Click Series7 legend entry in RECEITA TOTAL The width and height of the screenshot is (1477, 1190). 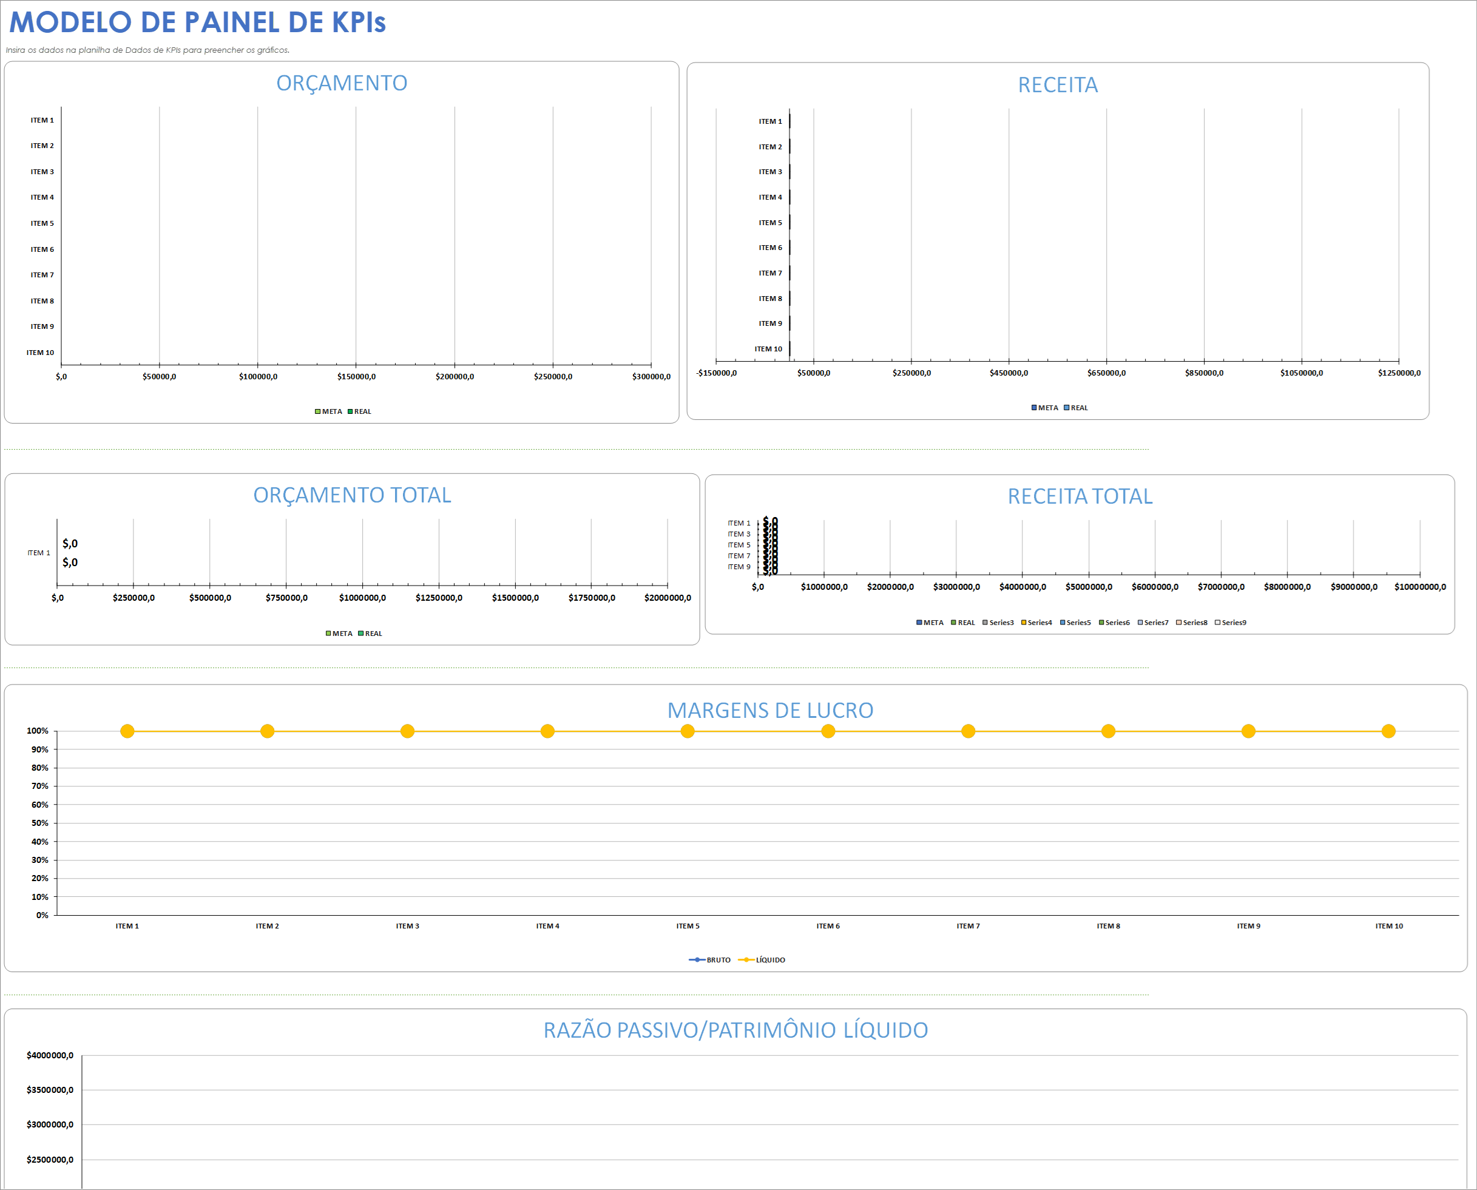[x=1153, y=623]
